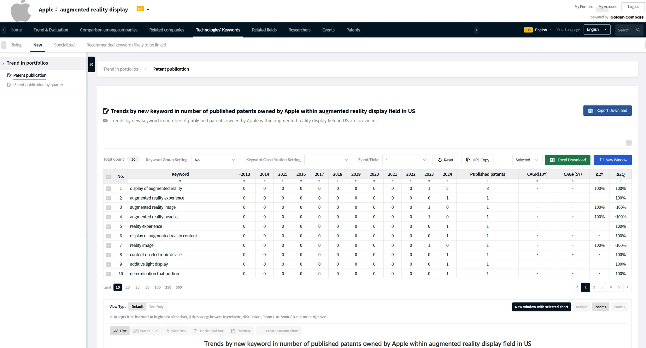This screenshot has width=646, height=348.
Task: Toggle checkbox for display of augmented reality
Action: coord(109,188)
